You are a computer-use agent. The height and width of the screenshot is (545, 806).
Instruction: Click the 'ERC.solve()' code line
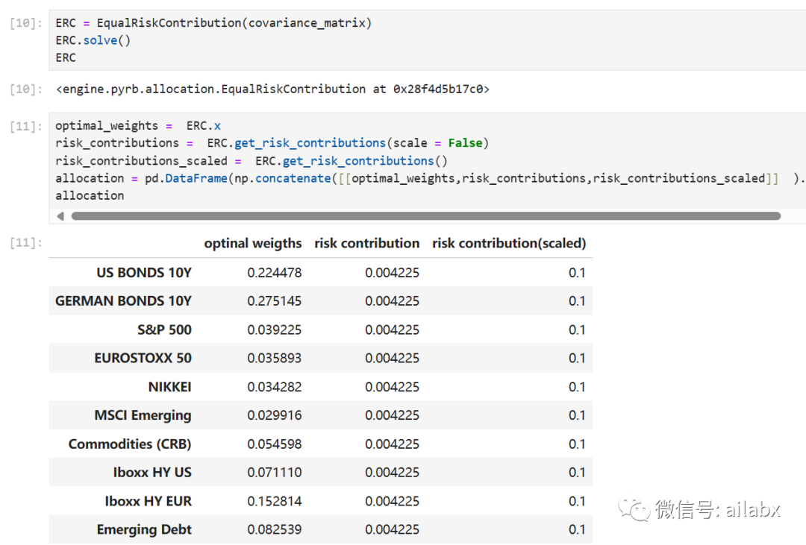click(x=93, y=40)
